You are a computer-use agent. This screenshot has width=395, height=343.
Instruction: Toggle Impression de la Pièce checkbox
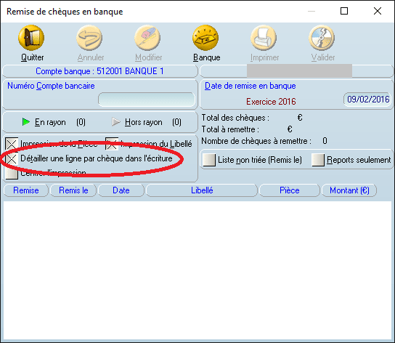[x=12, y=144]
